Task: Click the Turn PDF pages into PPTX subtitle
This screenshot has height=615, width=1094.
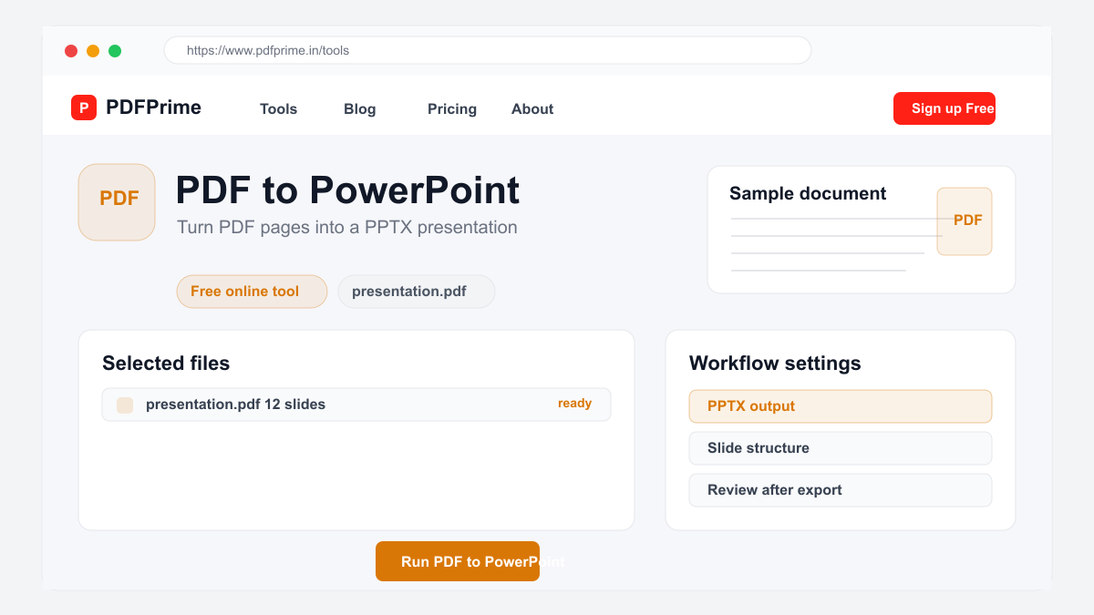Action: 347,228
